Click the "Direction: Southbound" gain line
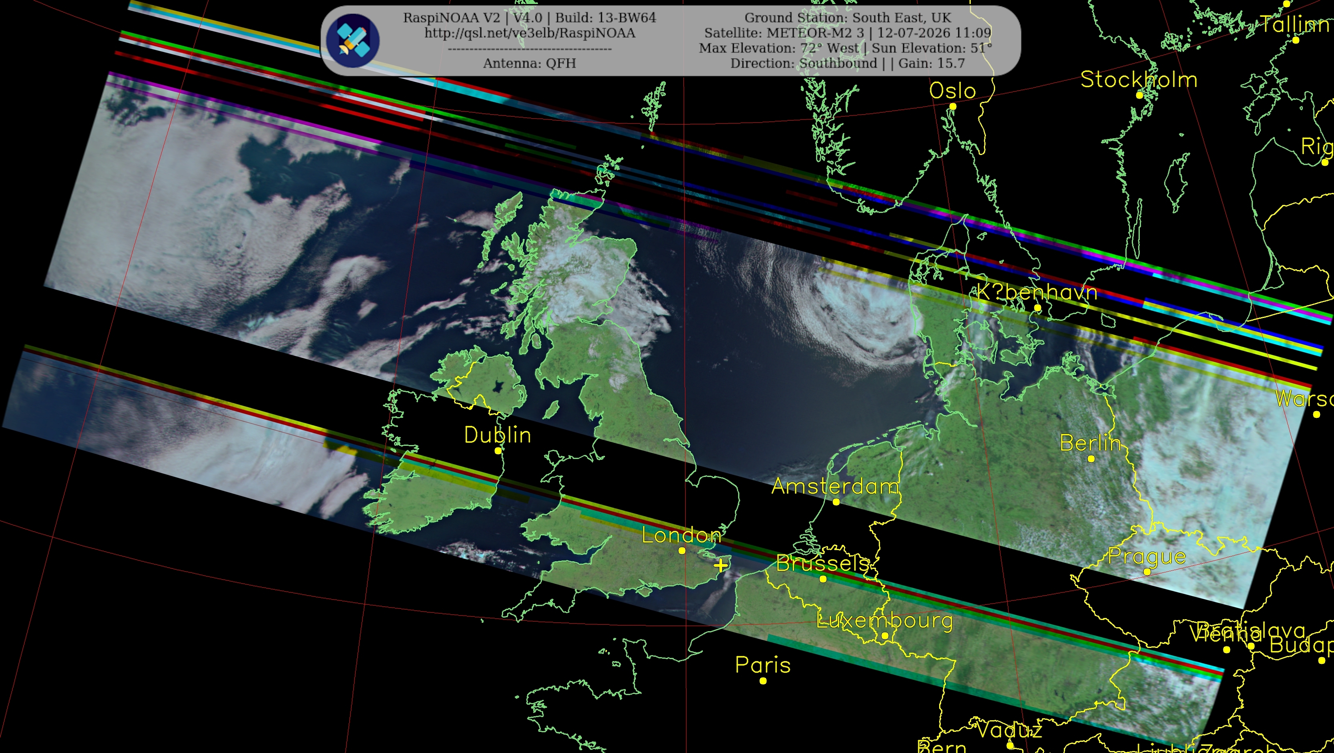The height and width of the screenshot is (753, 1334). pos(848,63)
